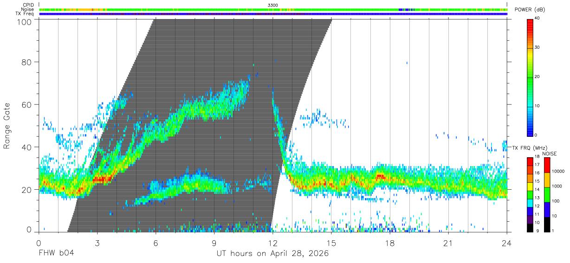The image size is (570, 263).
Task: Click the FHW b04 radar label
Action: coord(56,254)
